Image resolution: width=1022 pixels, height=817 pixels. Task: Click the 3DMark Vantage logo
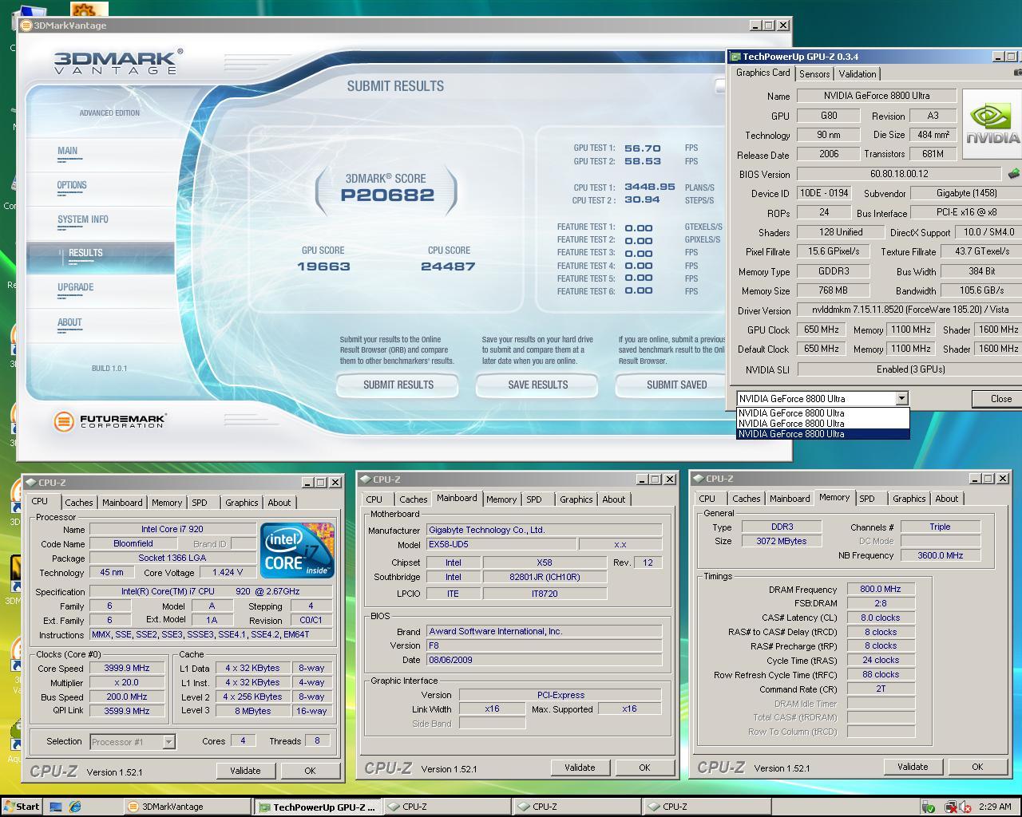(117, 61)
